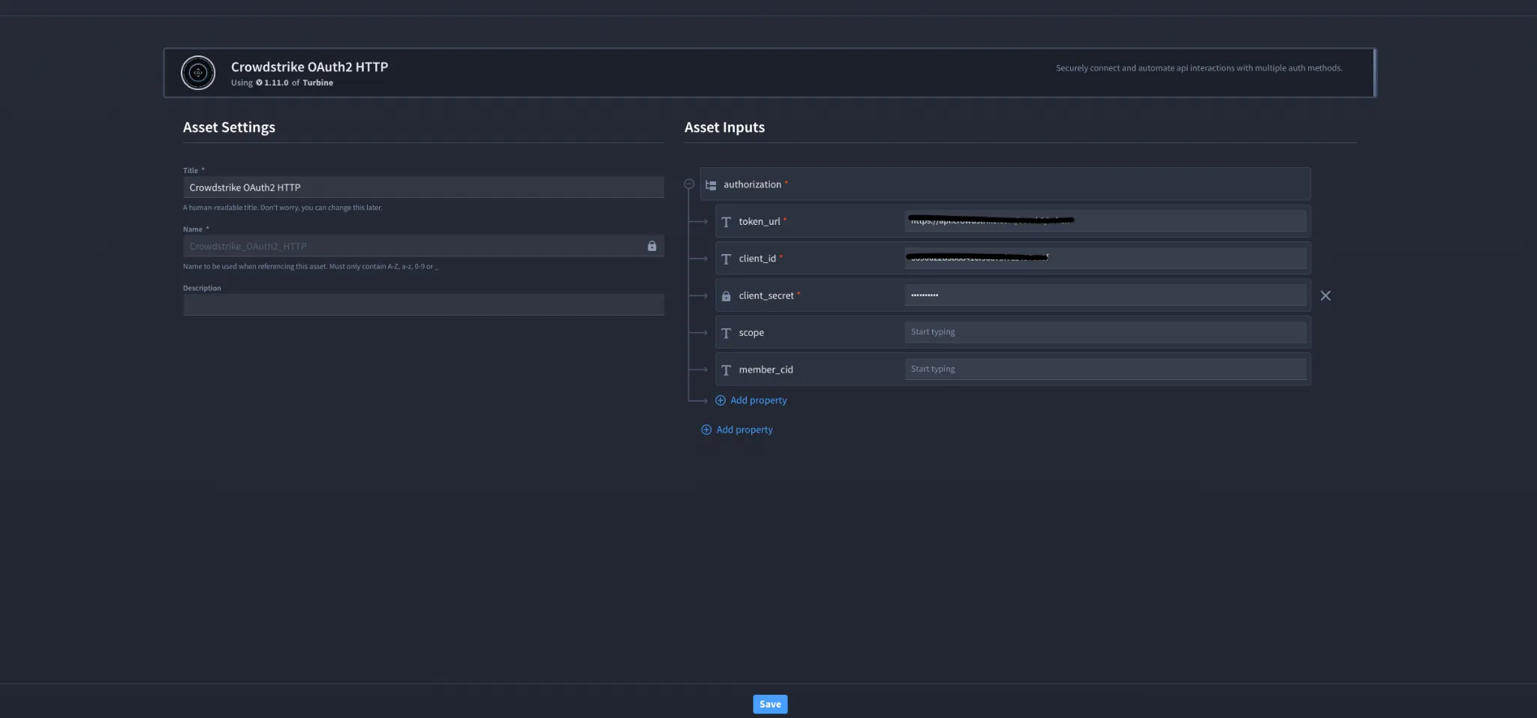Viewport: 1537px width, 718px height.
Task: Click the Crowdstrike OAuth2 HTTP circular logo icon
Action: [x=198, y=73]
